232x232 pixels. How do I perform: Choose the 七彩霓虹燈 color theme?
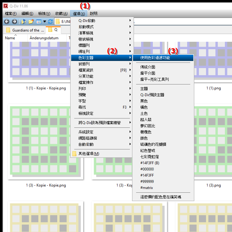click(x=163, y=157)
